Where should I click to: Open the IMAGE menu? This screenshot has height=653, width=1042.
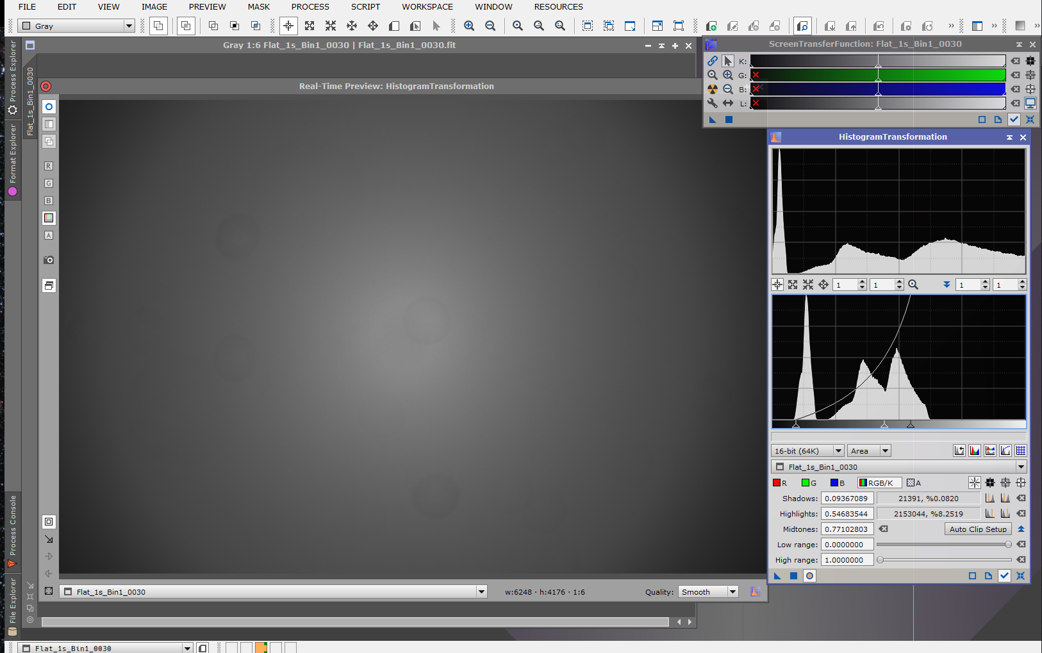154,7
